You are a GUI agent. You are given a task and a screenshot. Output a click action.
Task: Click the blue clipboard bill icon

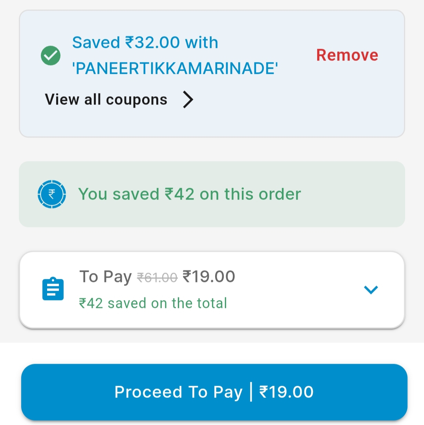(53, 289)
